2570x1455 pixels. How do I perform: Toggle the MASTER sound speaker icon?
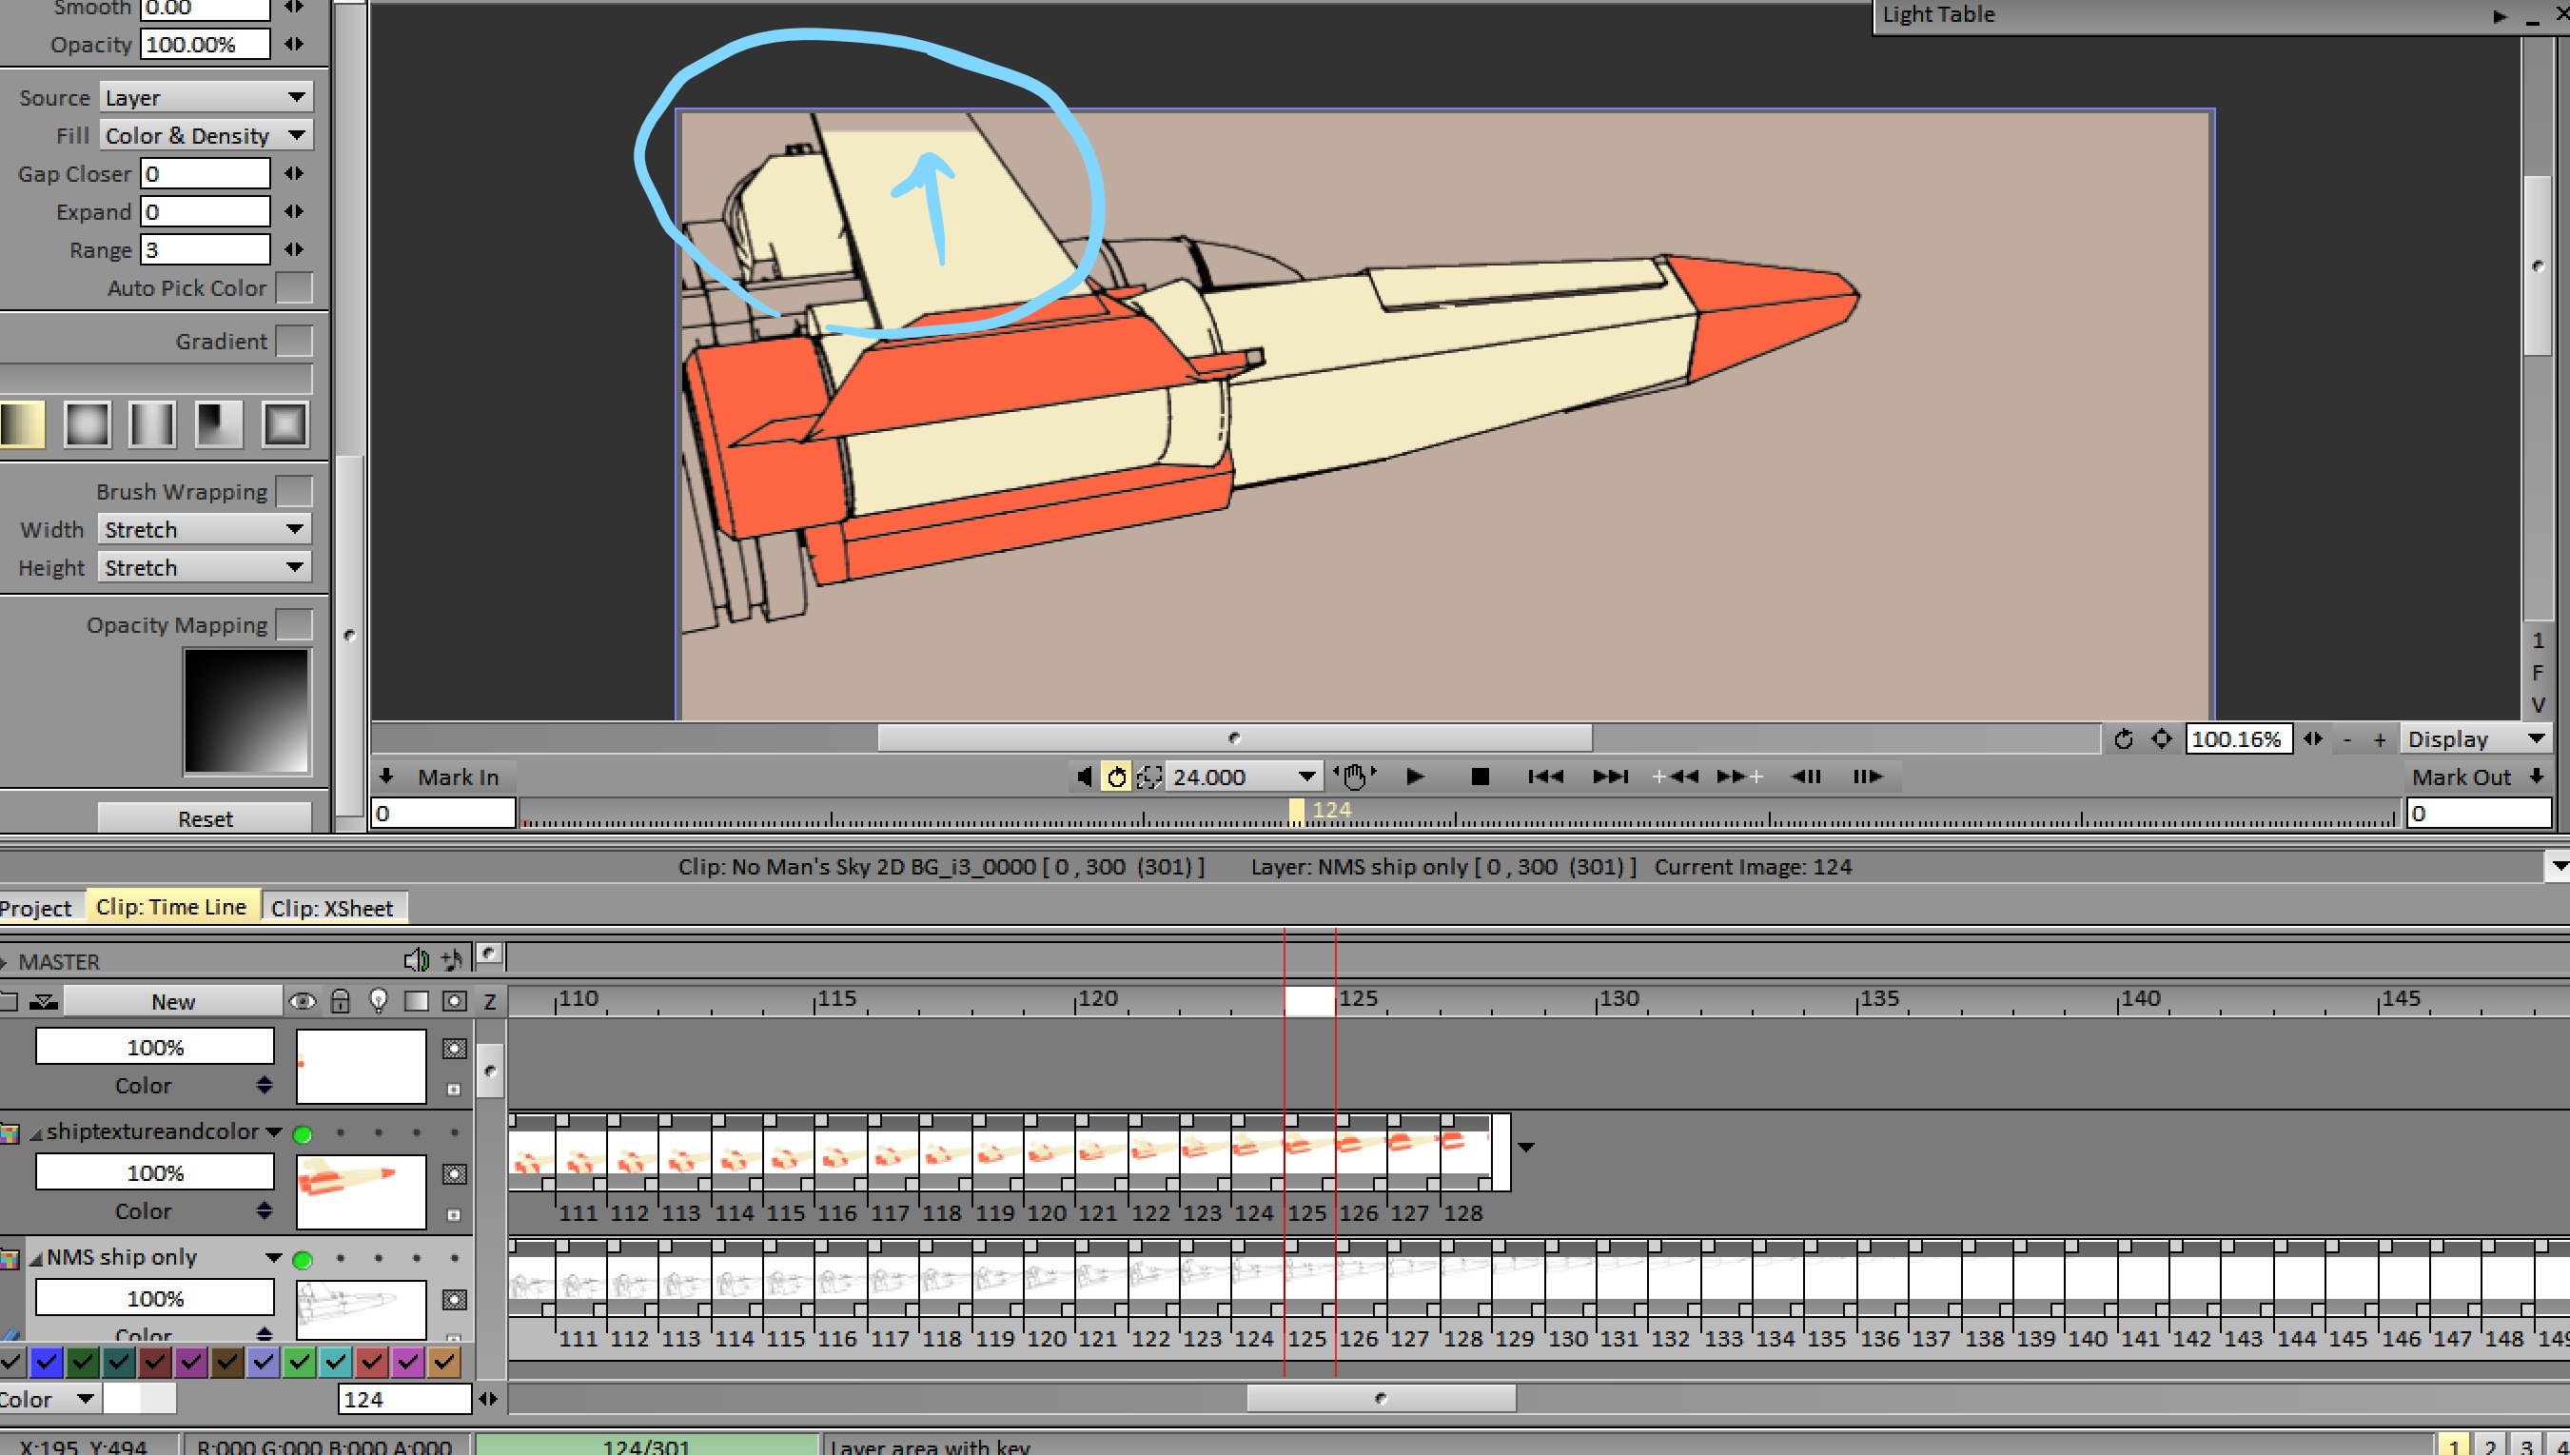pos(416,960)
